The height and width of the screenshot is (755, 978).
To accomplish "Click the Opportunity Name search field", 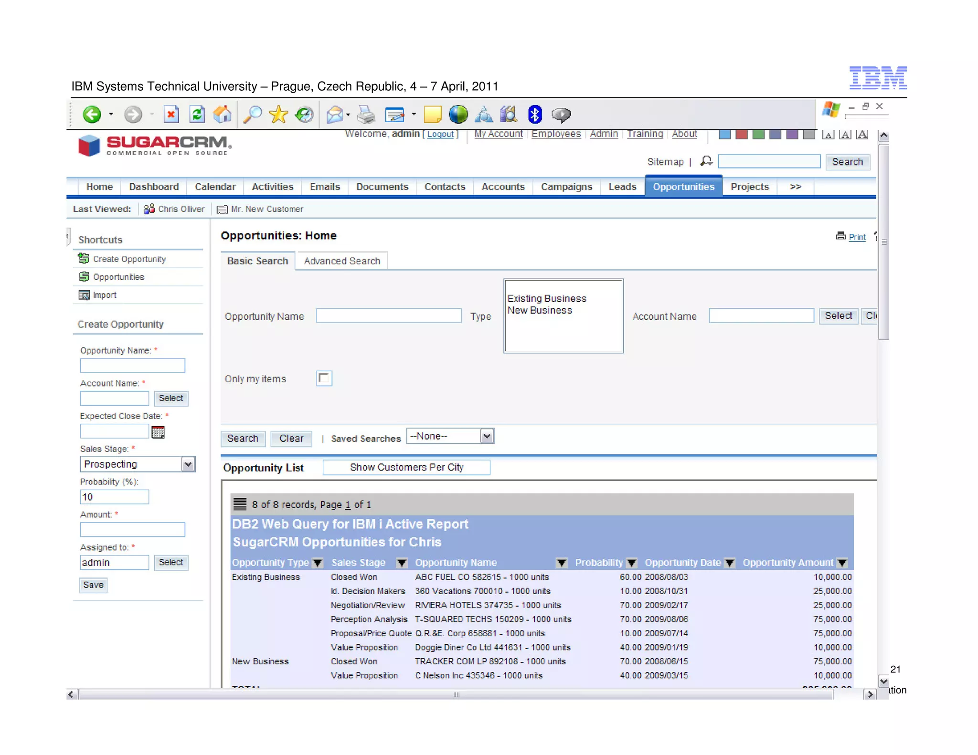I will pyautogui.click(x=388, y=316).
